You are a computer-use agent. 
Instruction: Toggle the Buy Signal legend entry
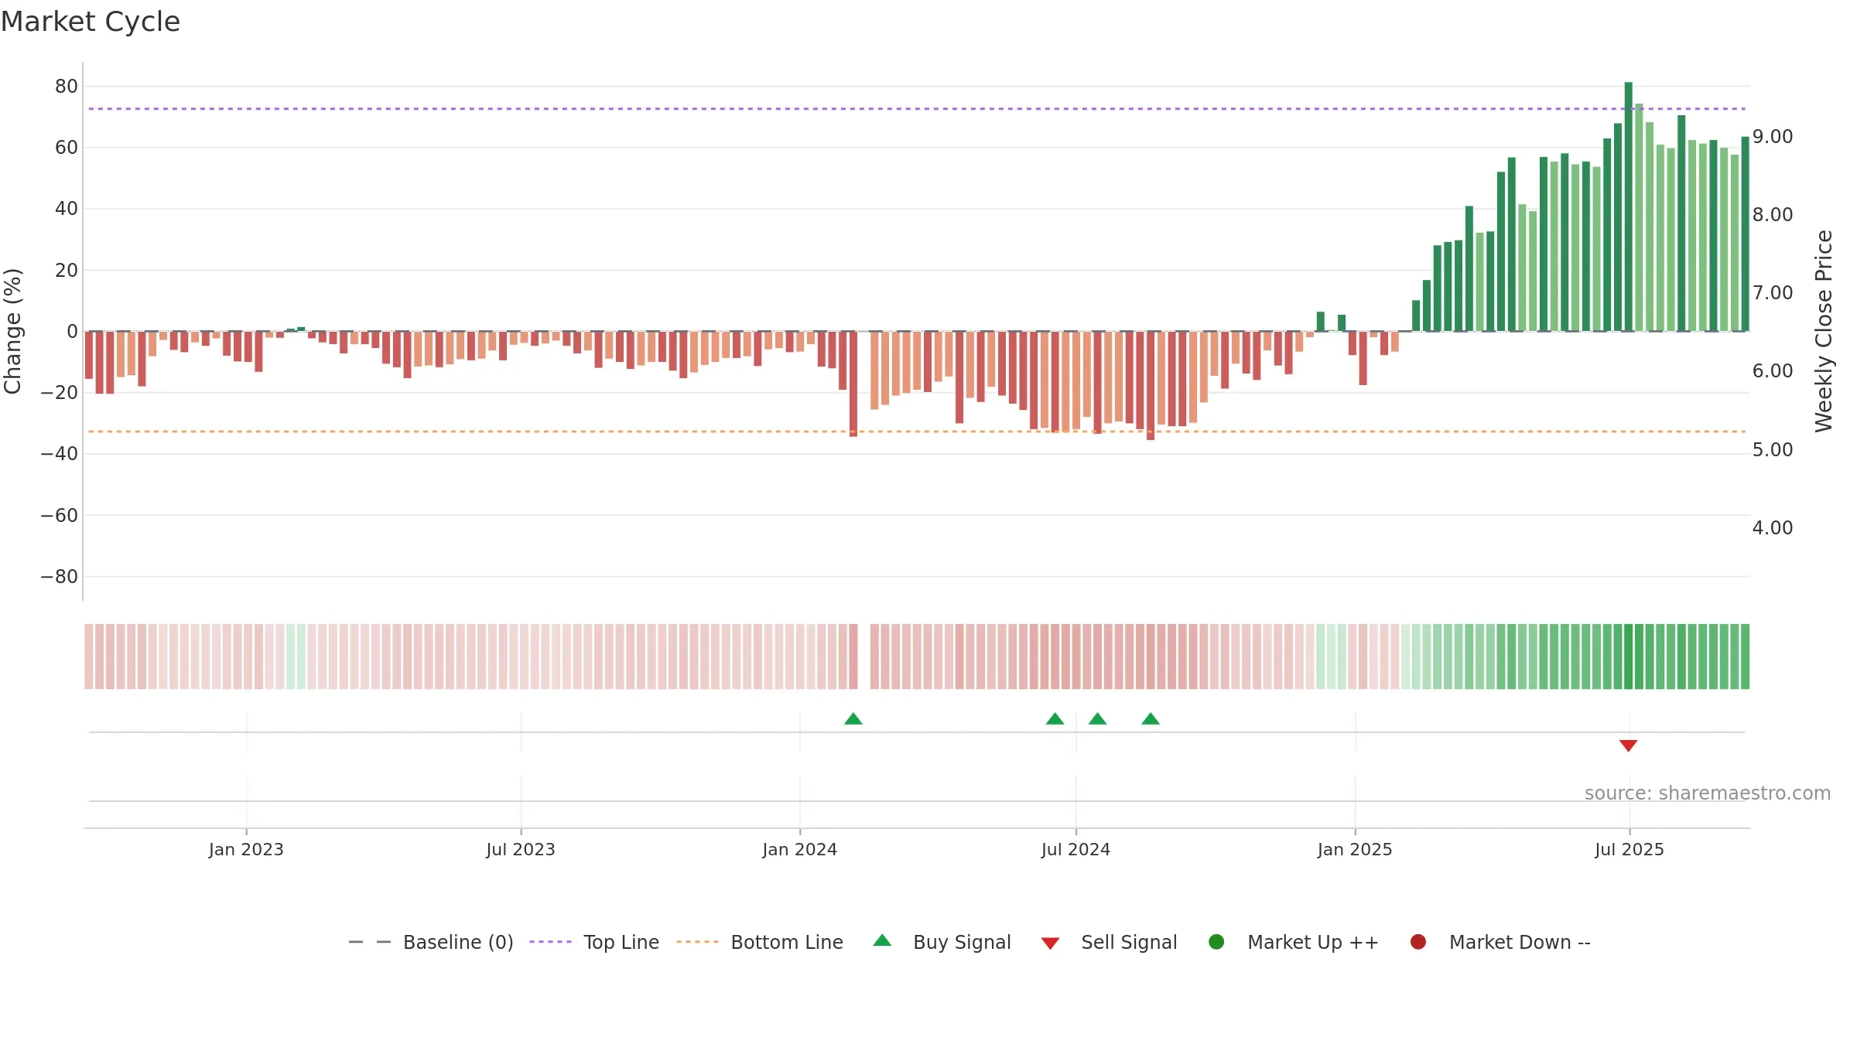click(x=942, y=942)
